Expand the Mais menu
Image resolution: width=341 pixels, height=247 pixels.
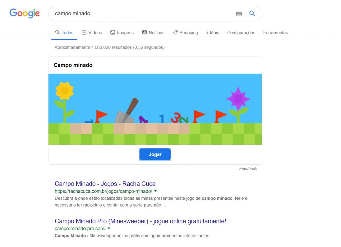[213, 33]
